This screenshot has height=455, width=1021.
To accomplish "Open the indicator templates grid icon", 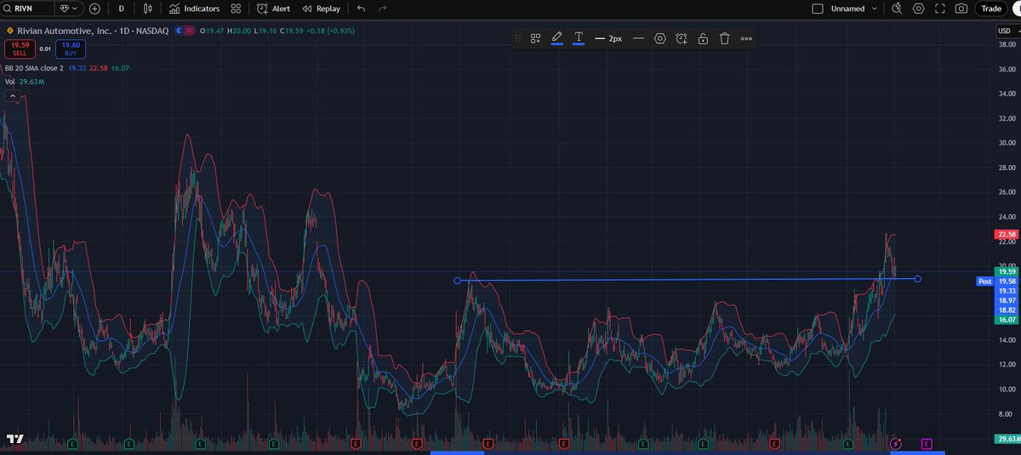I will (x=236, y=9).
